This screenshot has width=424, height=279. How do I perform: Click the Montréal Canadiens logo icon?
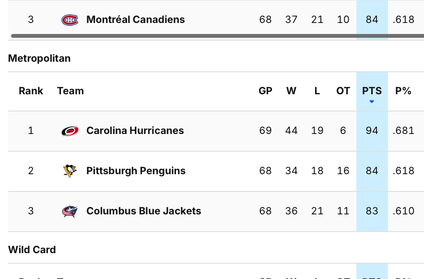click(70, 20)
